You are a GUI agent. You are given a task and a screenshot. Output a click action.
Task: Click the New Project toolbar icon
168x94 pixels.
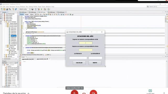pos(4,9)
